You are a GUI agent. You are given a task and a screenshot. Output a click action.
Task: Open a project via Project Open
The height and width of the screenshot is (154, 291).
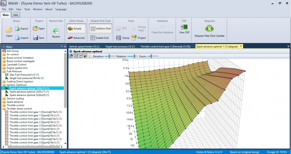coord(39,29)
